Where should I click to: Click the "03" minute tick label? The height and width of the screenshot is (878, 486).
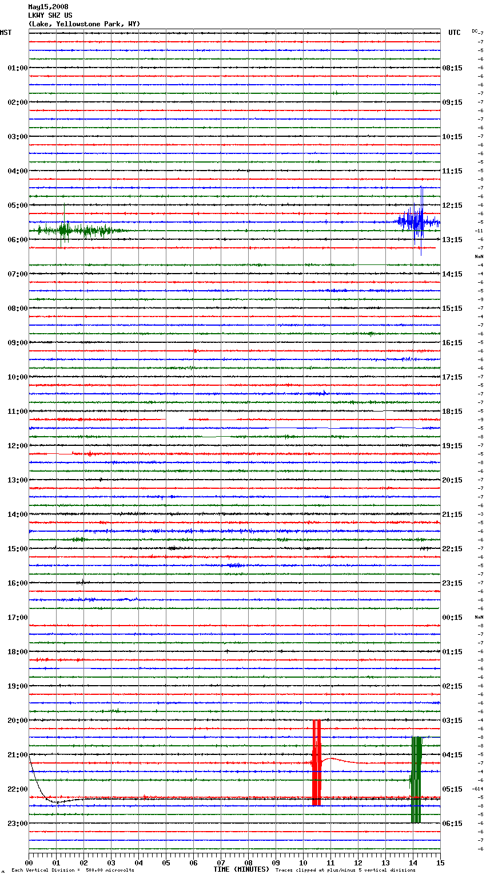(111, 863)
